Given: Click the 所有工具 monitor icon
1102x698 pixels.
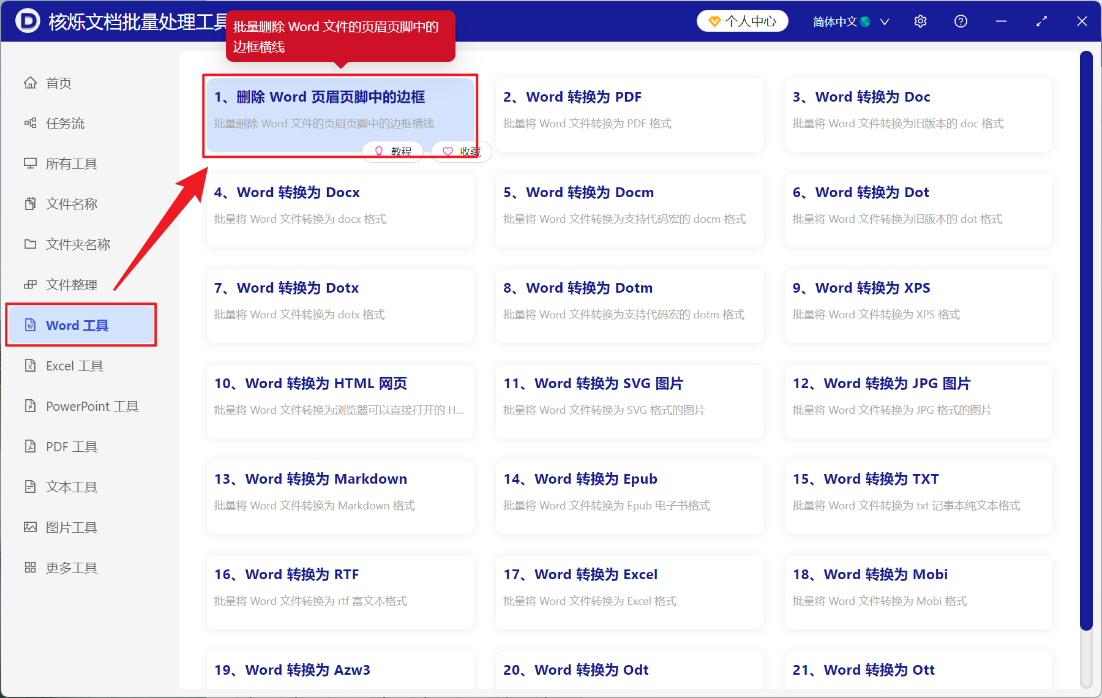Looking at the screenshot, I should tap(31, 163).
